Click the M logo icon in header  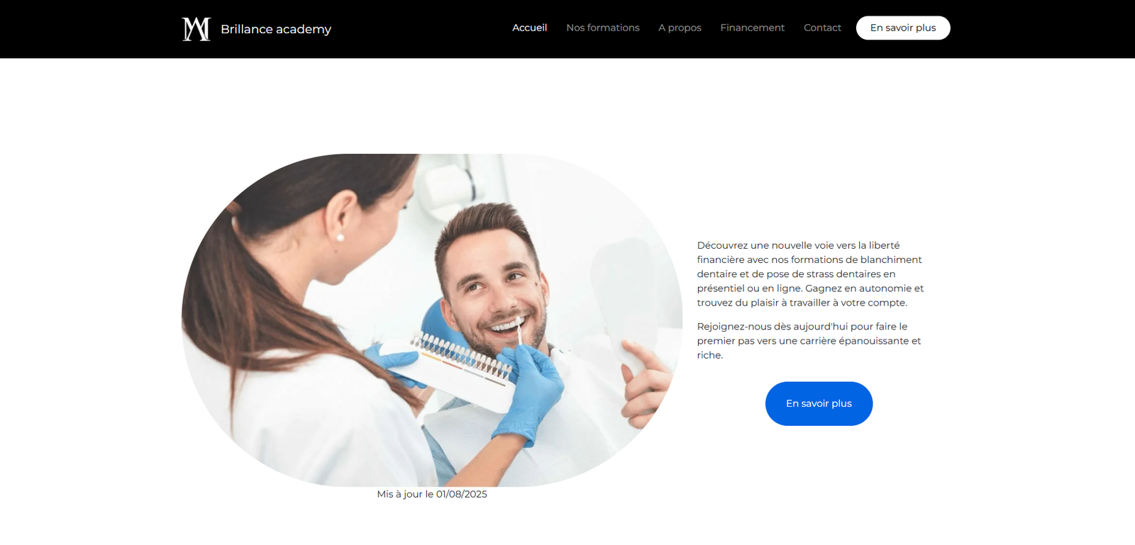pyautogui.click(x=196, y=29)
